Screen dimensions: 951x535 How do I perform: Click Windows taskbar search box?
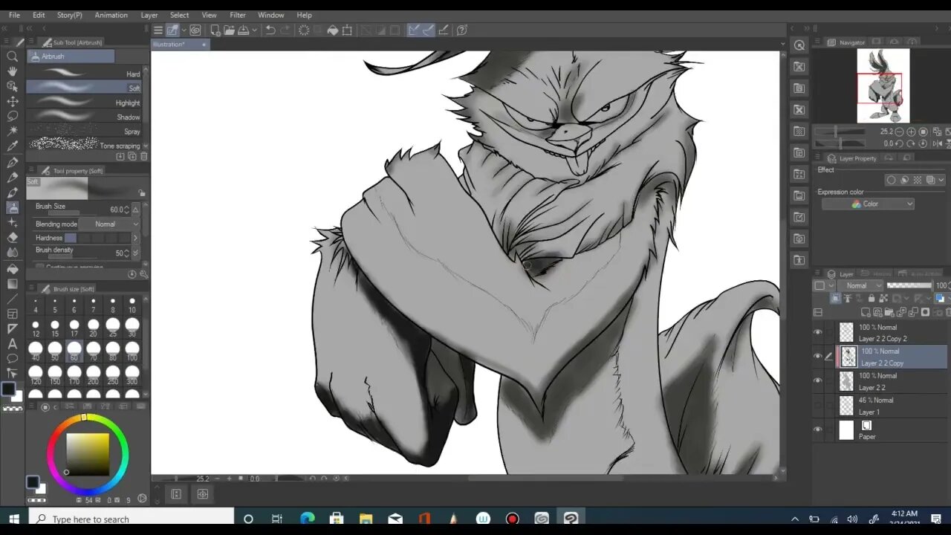tap(132, 519)
